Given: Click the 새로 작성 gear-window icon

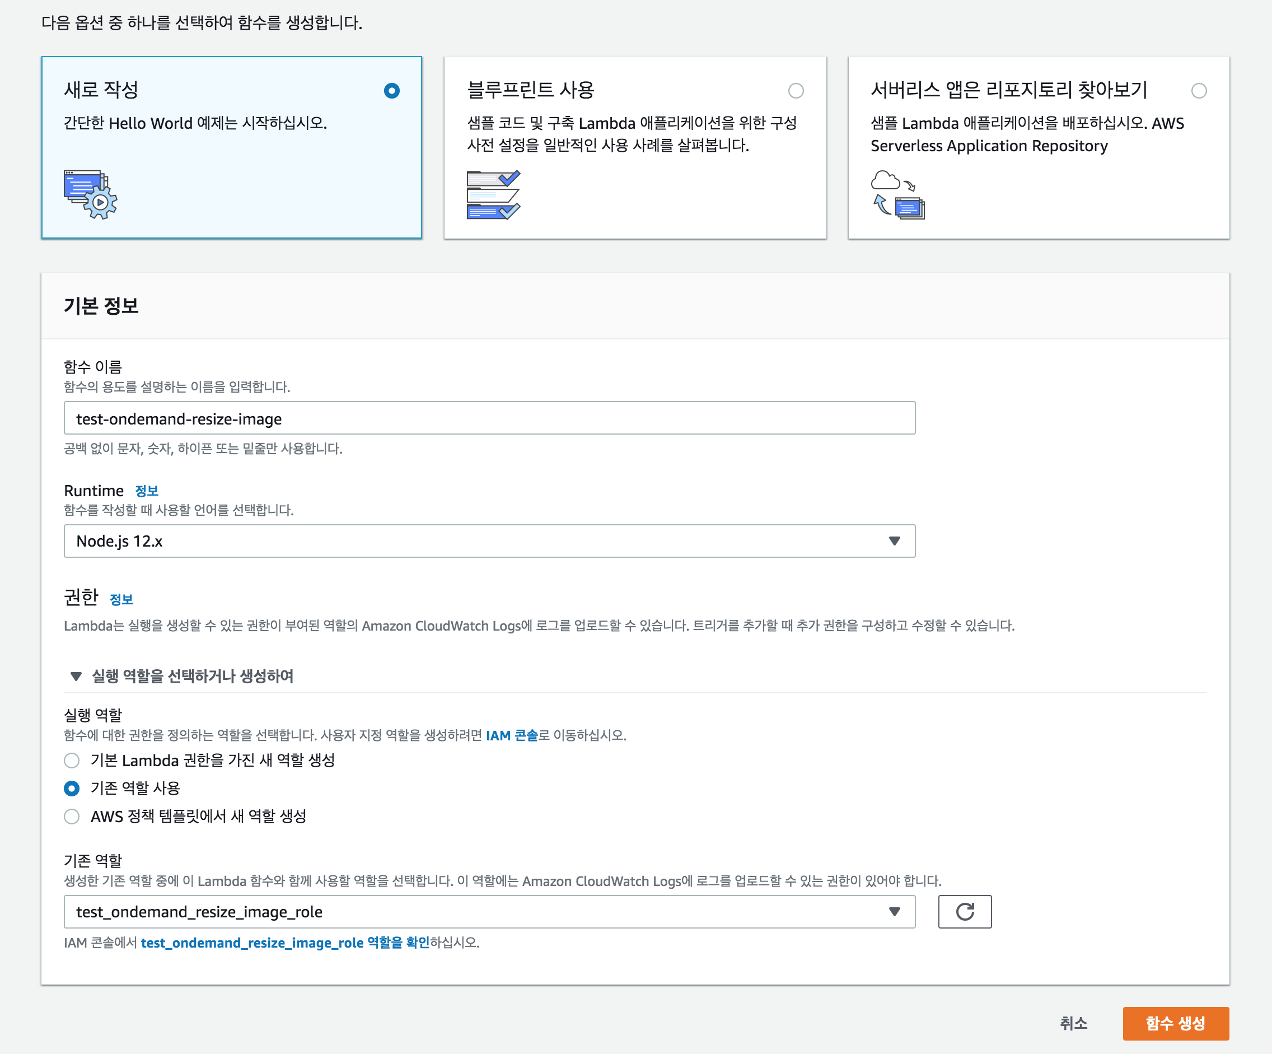Looking at the screenshot, I should [90, 194].
